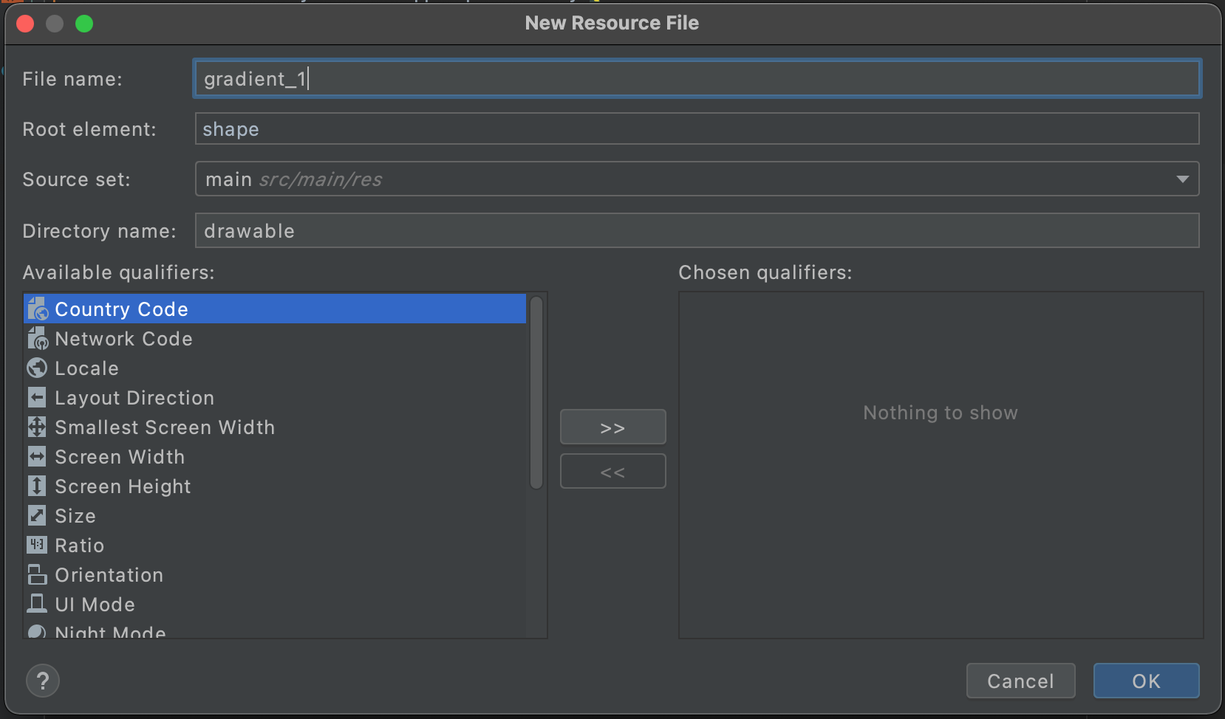This screenshot has width=1225, height=719.
Task: Select Locale qualifier
Action: 275,368
